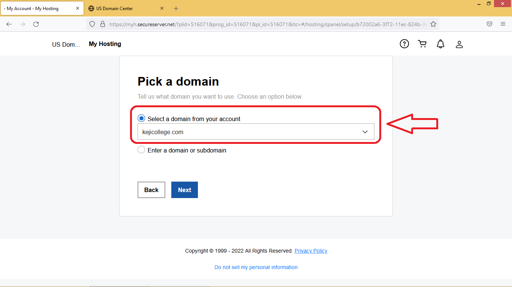Open the user account profile icon
This screenshot has width=512, height=287.
(459, 44)
